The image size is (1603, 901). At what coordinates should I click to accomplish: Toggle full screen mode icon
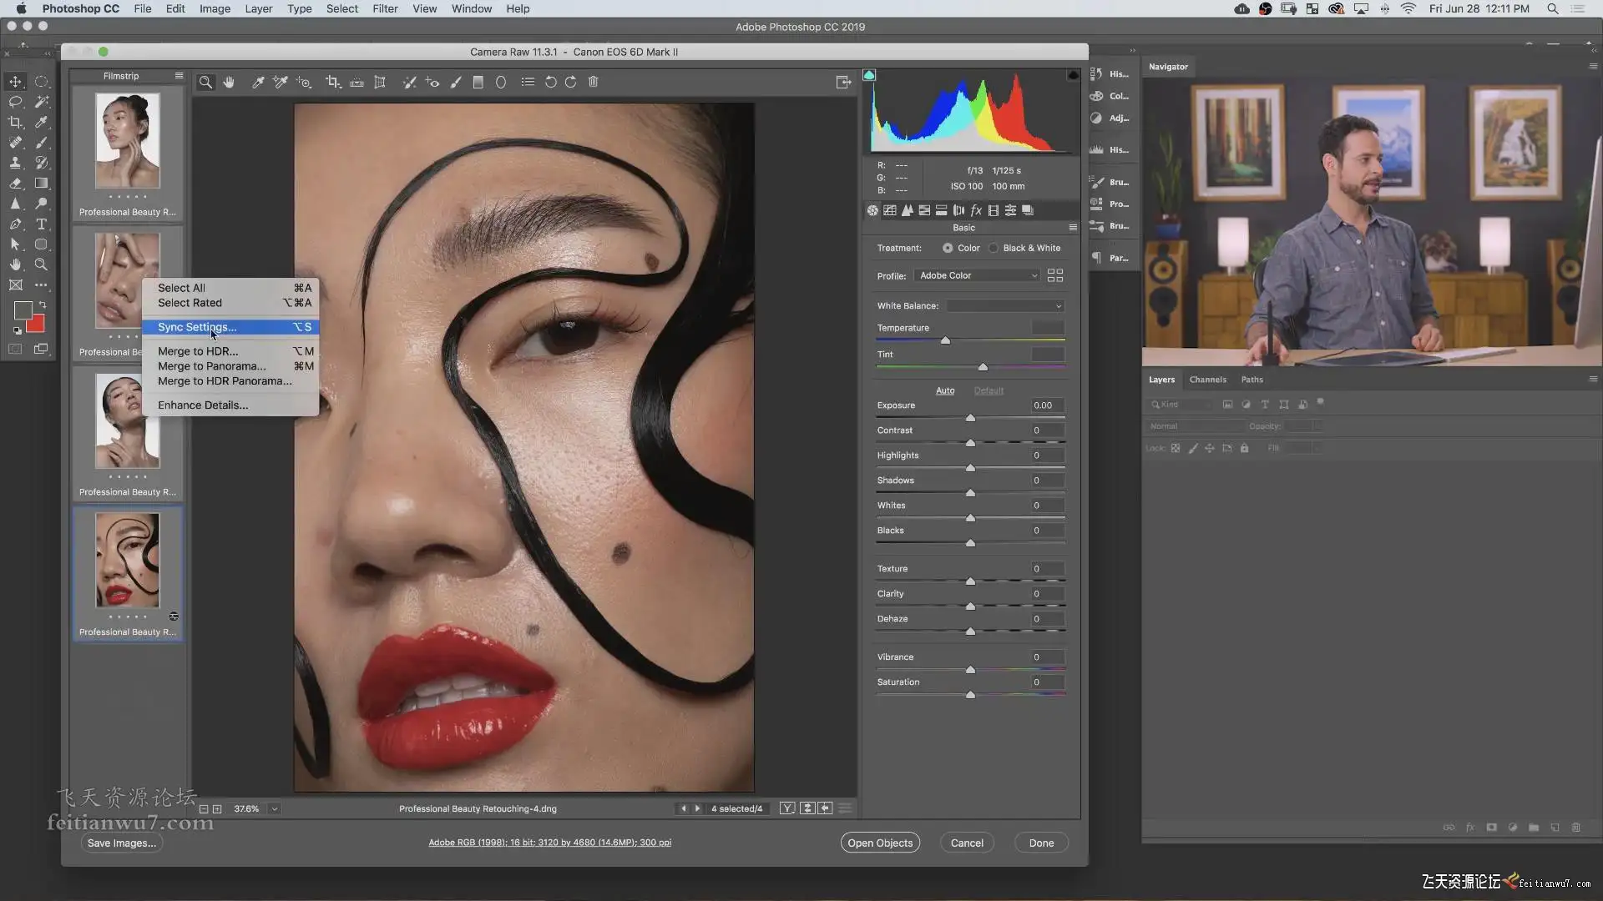coord(843,82)
